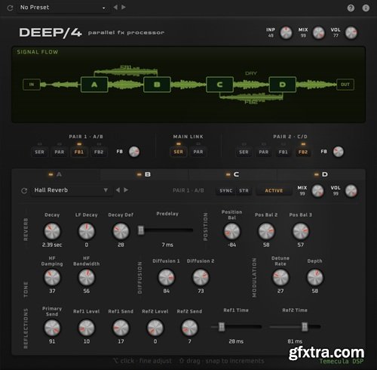Image resolution: width=377 pixels, height=370 pixels.
Task: Click the Ref1 Send knob
Action: coord(121,328)
